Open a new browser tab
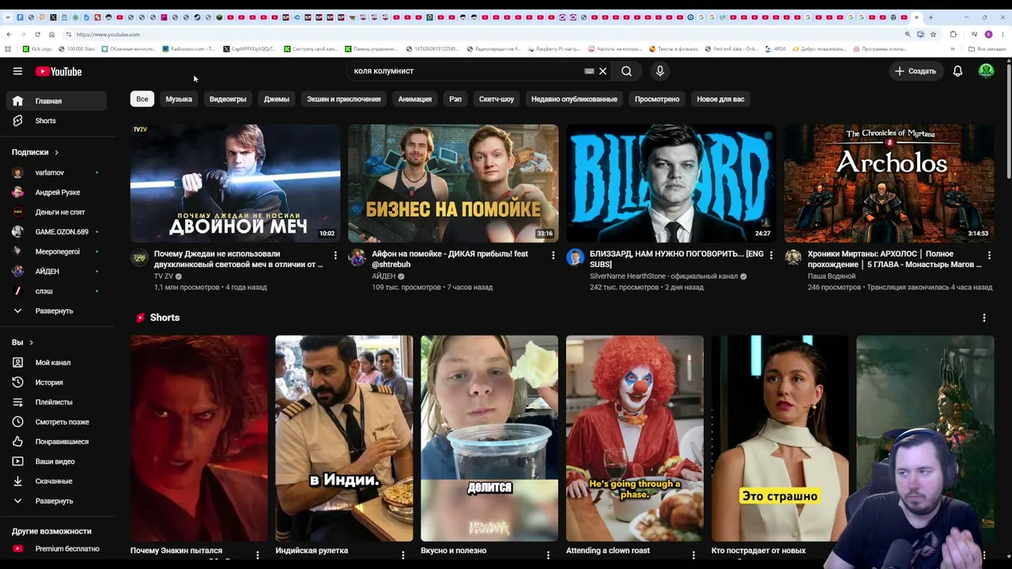This screenshot has height=569, width=1012. [931, 17]
